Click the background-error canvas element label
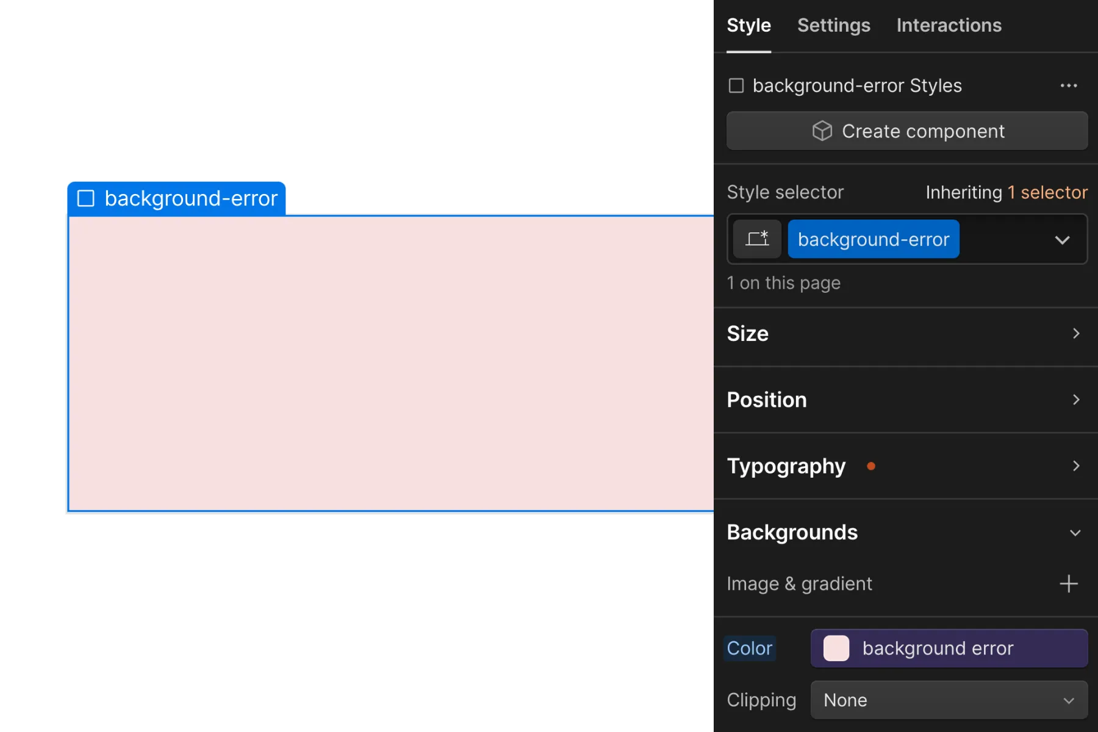This screenshot has width=1098, height=732. pyautogui.click(x=176, y=199)
